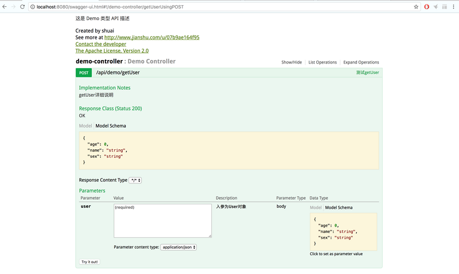
Task: Click the user parameter value text area
Action: click(x=162, y=220)
